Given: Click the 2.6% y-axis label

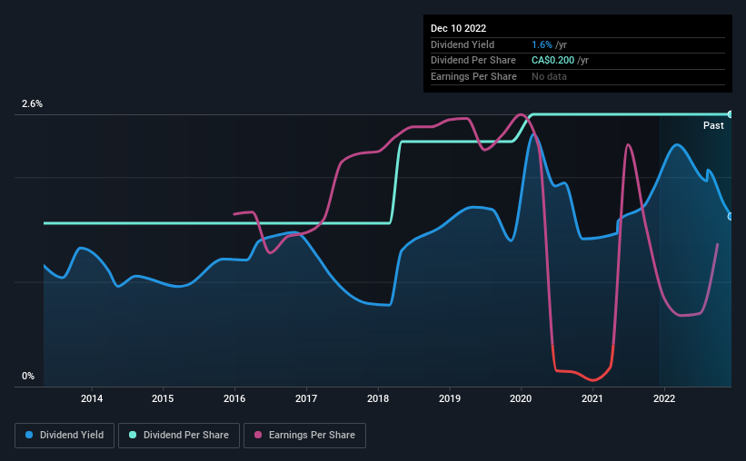Looking at the screenshot, I should point(32,103).
